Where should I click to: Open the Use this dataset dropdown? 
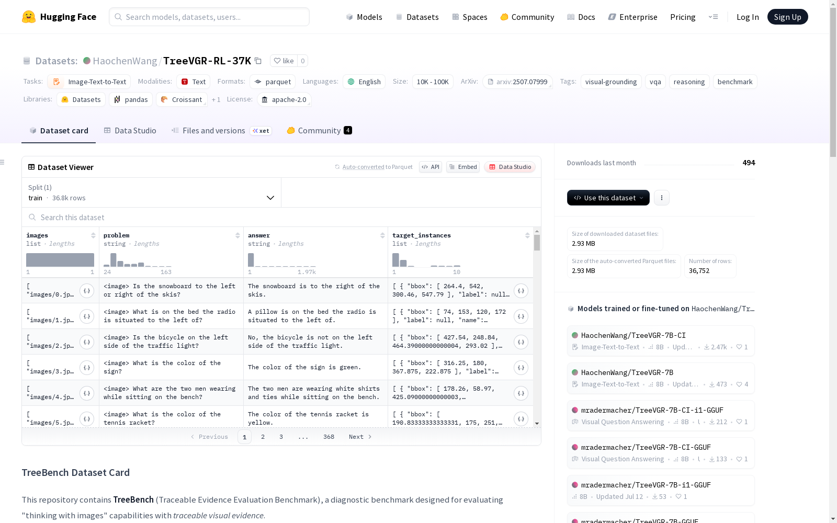[x=608, y=198]
